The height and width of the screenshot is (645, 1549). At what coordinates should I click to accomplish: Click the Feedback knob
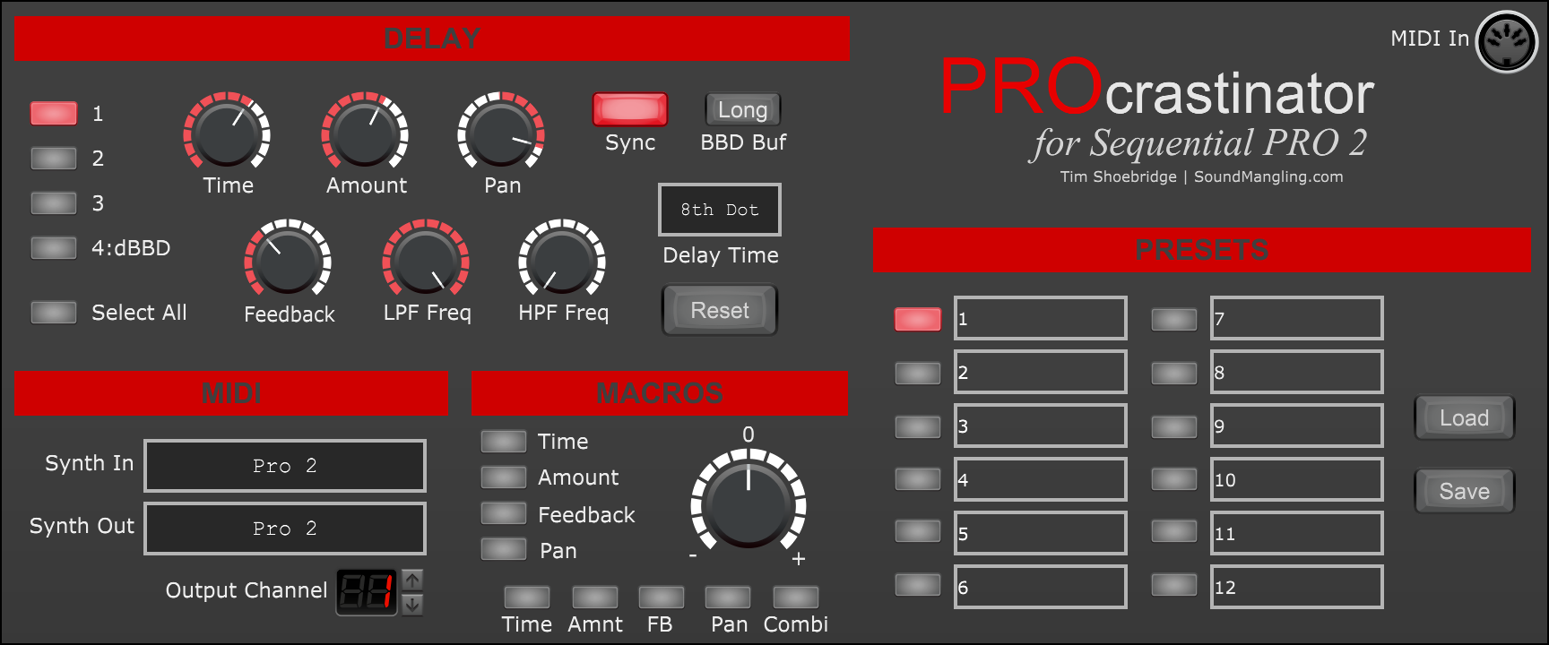pos(288,259)
